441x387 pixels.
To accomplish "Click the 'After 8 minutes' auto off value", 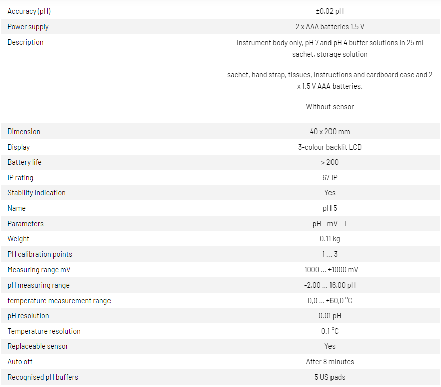I will (329, 362).
